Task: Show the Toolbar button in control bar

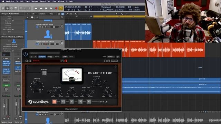Action: click(x=16, y=8)
